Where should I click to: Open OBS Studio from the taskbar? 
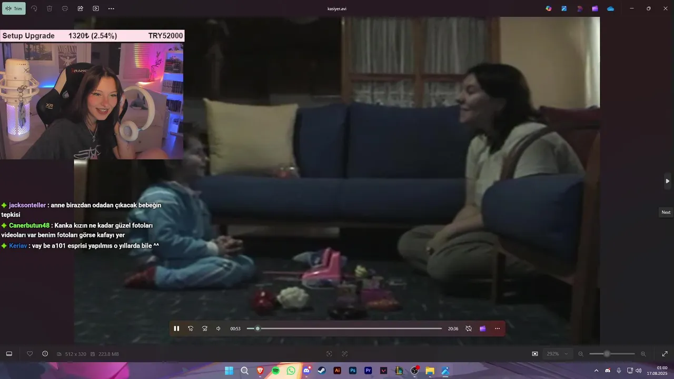414,371
